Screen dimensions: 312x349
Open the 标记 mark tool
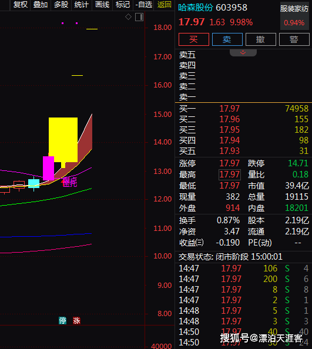123,5
